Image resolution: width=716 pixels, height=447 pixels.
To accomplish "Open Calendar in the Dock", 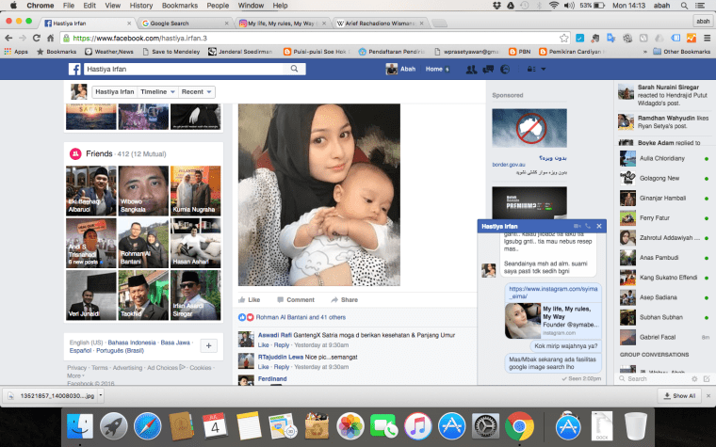I will pos(215,426).
